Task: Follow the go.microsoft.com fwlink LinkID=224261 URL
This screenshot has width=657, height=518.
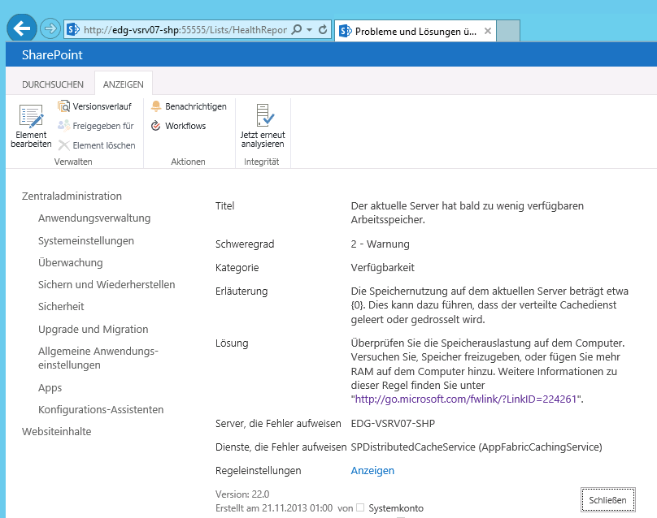Action: pos(466,399)
